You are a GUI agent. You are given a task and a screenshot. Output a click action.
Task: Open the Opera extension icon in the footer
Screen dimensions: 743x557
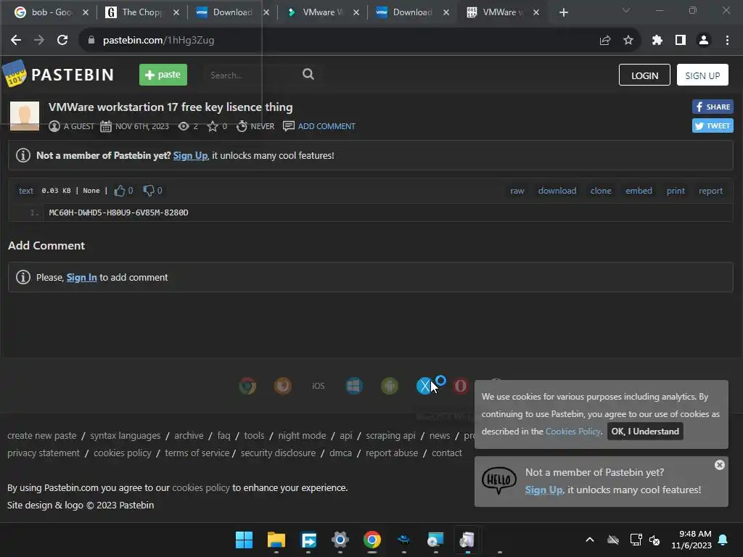point(460,386)
